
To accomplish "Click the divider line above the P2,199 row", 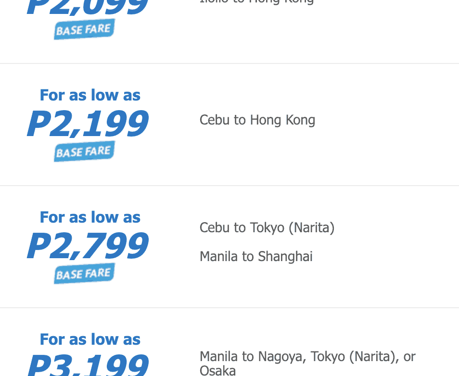I will [x=229, y=63].
